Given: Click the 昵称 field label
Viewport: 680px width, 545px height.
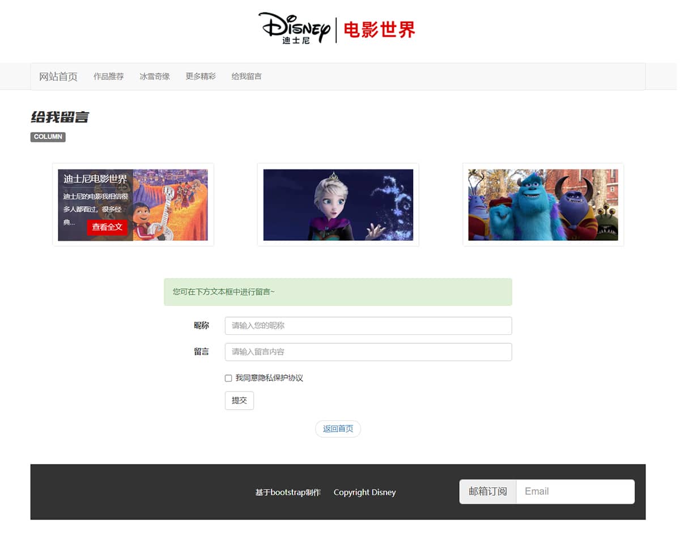Looking at the screenshot, I should coord(201,326).
